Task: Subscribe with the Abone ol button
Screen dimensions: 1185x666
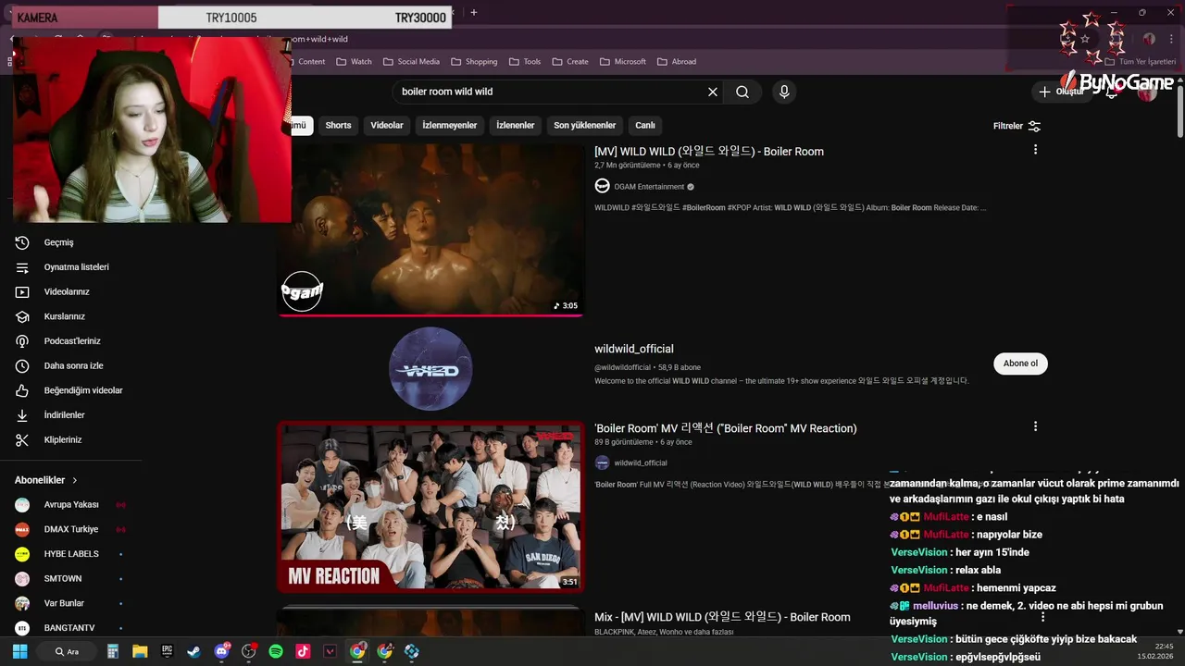Action: [1020, 364]
